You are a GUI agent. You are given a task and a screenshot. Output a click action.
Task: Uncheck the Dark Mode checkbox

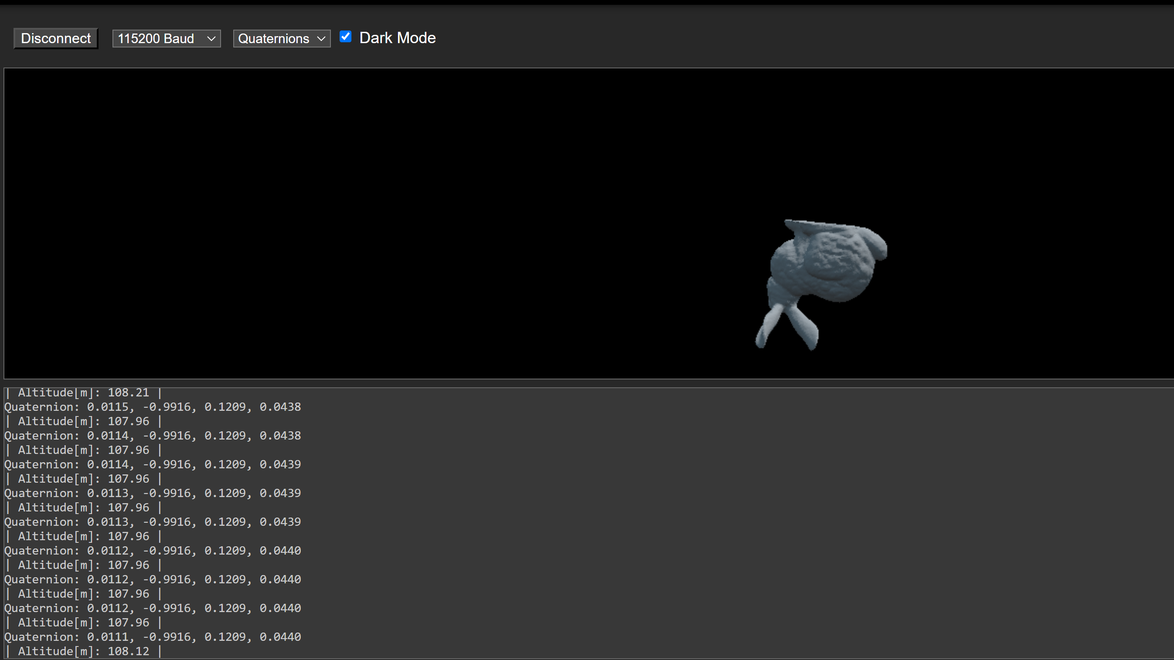[345, 37]
